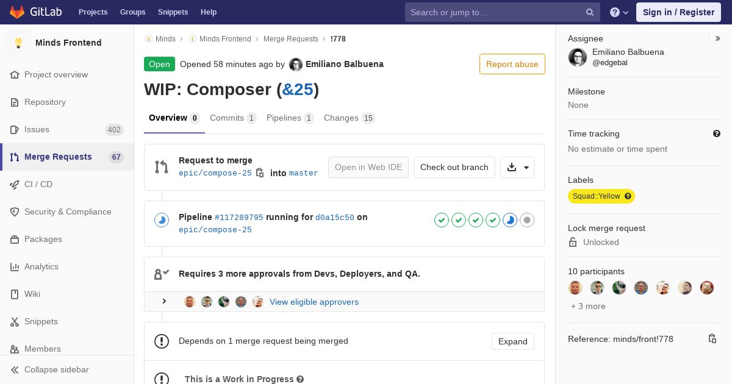The image size is (732, 384).
Task: Open Groups menu in top bar
Action: (x=132, y=12)
